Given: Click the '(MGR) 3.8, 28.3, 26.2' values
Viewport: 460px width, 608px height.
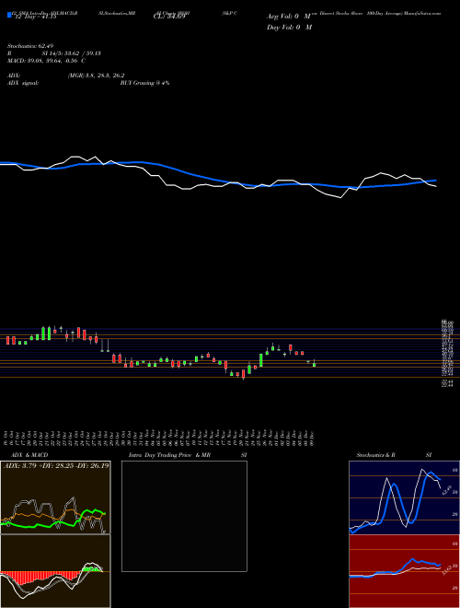Looking at the screenshot, I should click(96, 76).
